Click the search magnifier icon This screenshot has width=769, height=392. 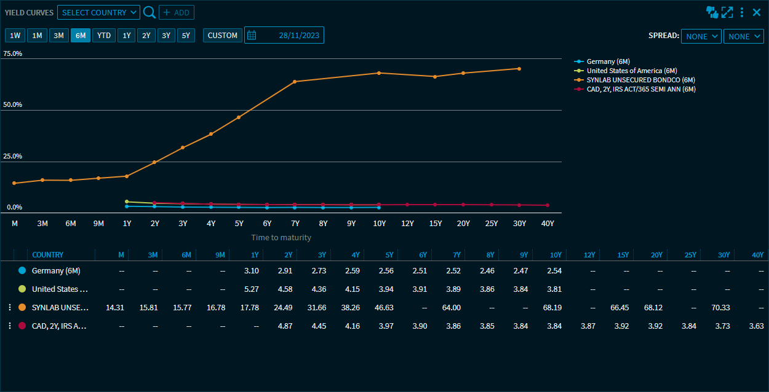click(149, 12)
